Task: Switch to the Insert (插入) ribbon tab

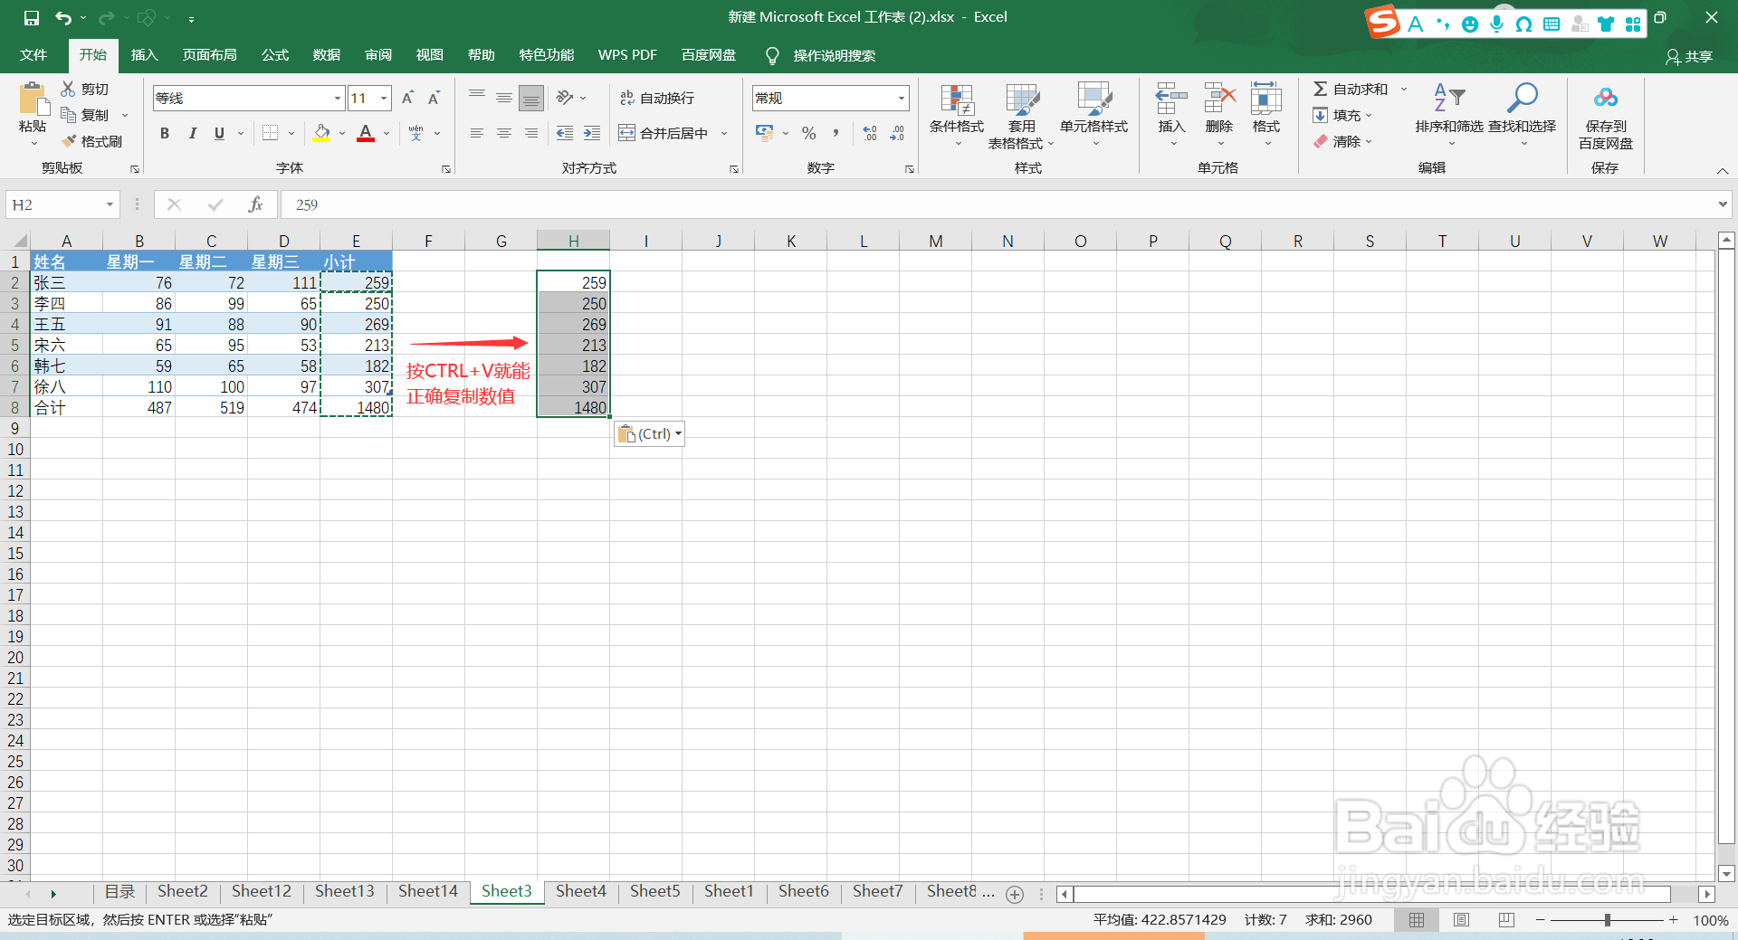Action: [x=145, y=55]
